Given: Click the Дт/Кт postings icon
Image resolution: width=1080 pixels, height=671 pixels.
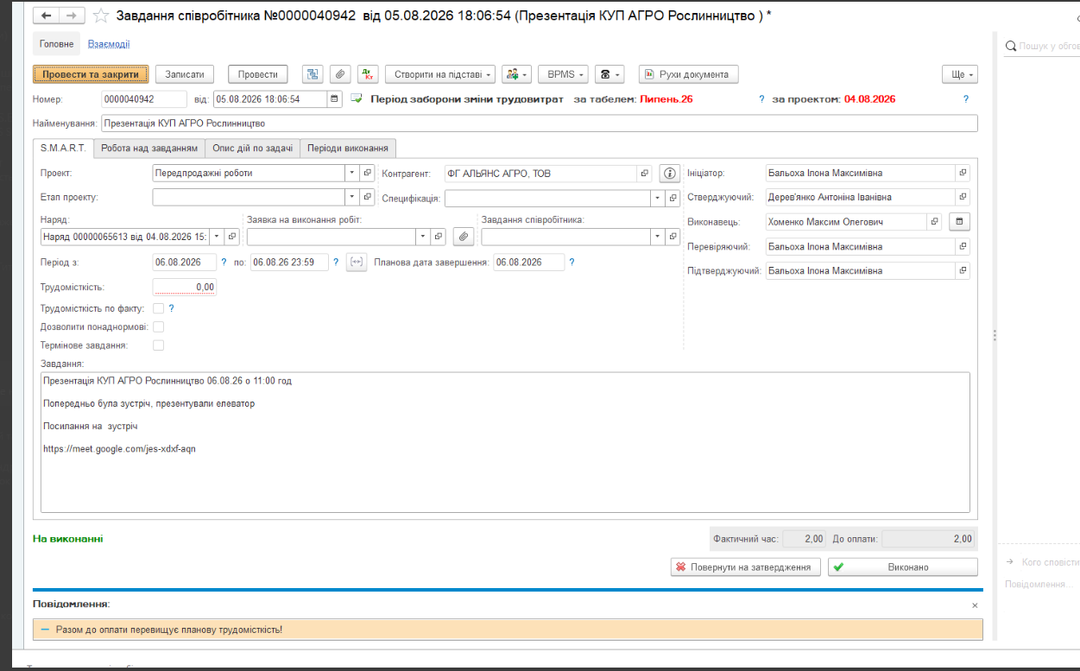Looking at the screenshot, I should coord(369,74).
